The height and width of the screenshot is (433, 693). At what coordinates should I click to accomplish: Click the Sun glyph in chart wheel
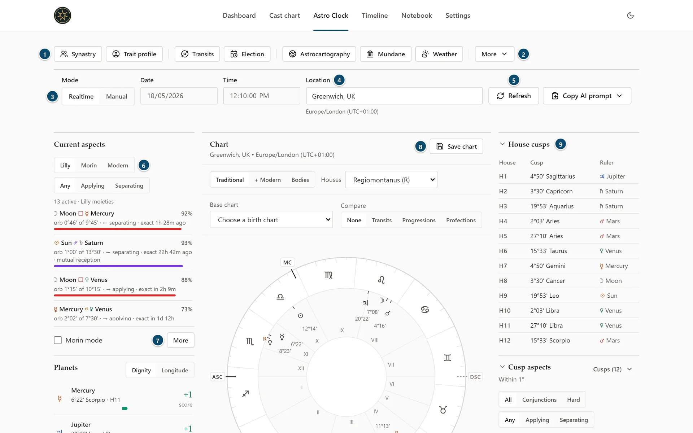(x=300, y=316)
